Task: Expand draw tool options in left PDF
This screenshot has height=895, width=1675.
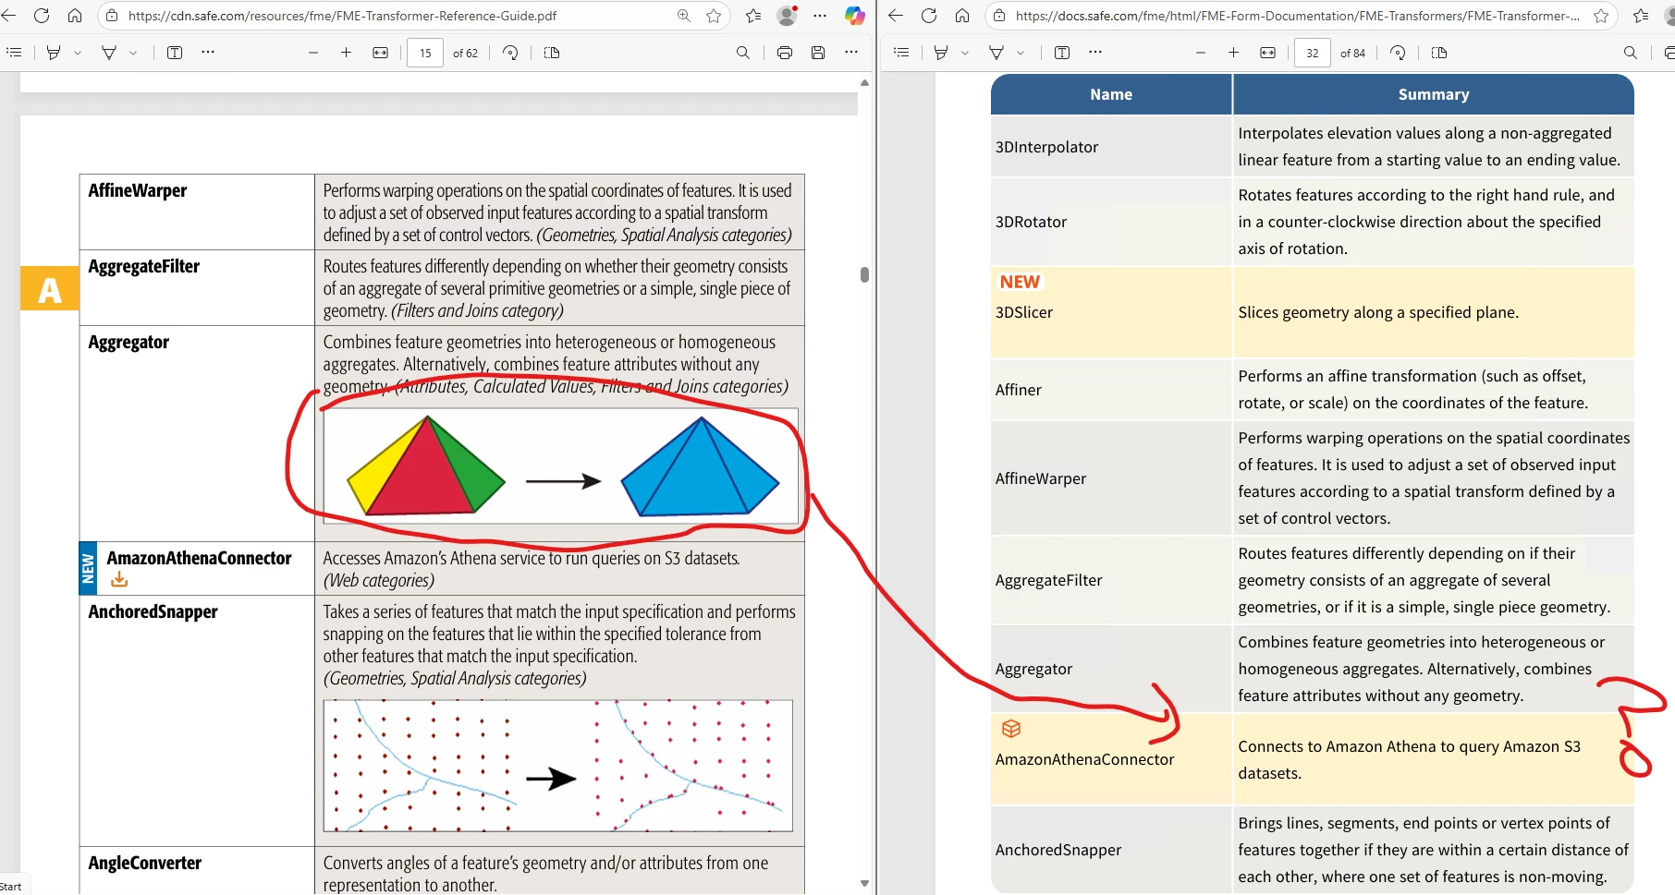Action: tap(133, 53)
